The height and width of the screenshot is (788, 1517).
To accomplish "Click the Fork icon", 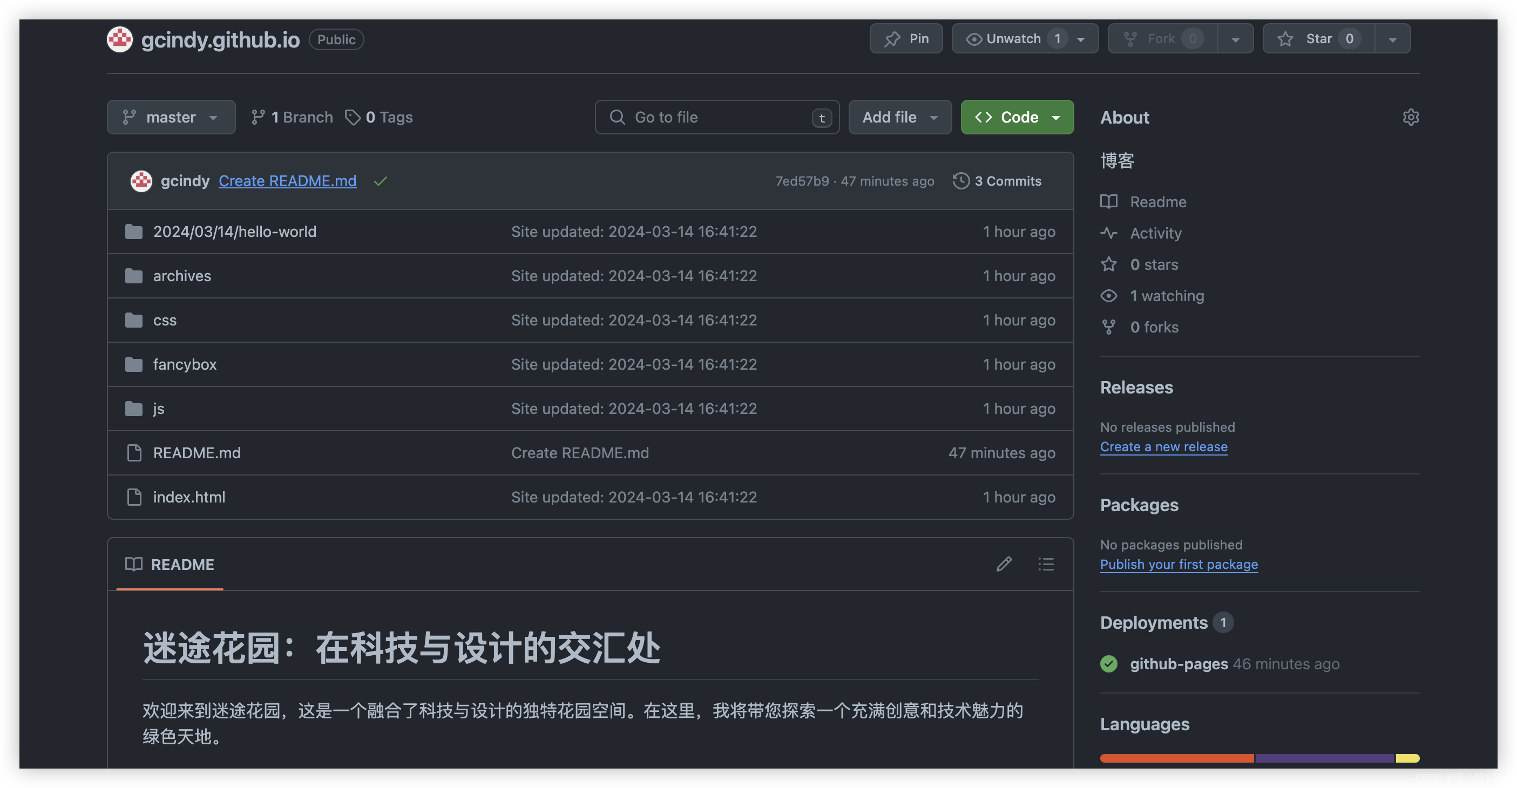I will click(1130, 38).
